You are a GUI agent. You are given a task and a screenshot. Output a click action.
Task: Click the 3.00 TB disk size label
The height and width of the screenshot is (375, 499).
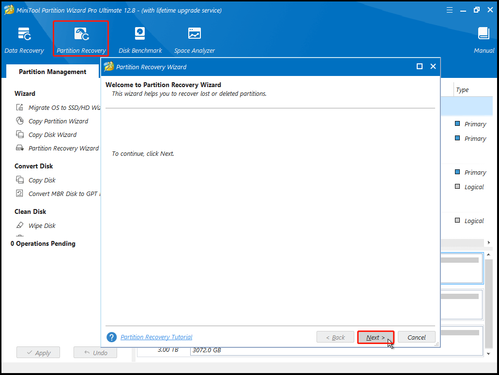point(168,350)
